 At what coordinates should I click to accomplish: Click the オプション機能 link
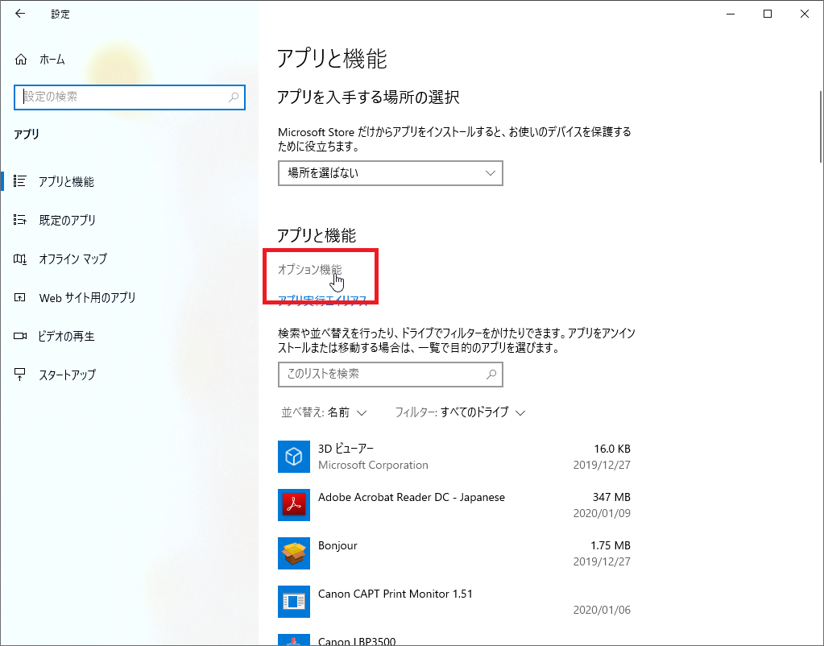[309, 269]
